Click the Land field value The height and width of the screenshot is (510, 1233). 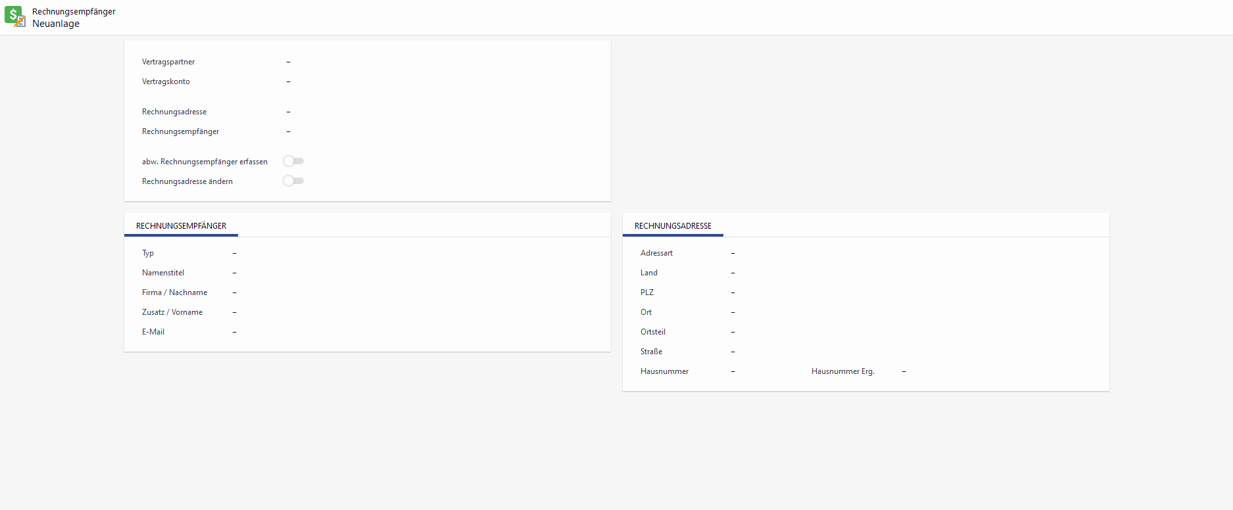[x=733, y=273]
